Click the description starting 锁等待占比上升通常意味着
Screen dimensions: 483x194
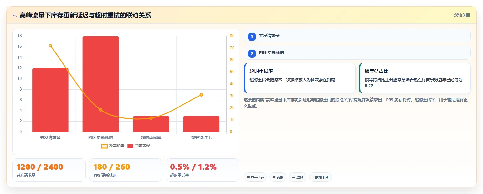(414, 83)
